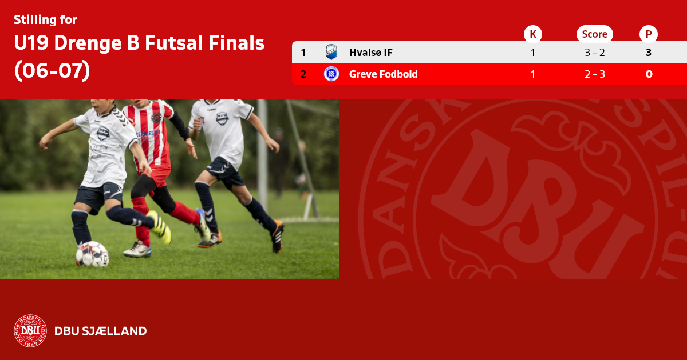This screenshot has height=360, width=687.
Task: Open the Hvalsø IF team name
Action: pos(371,53)
